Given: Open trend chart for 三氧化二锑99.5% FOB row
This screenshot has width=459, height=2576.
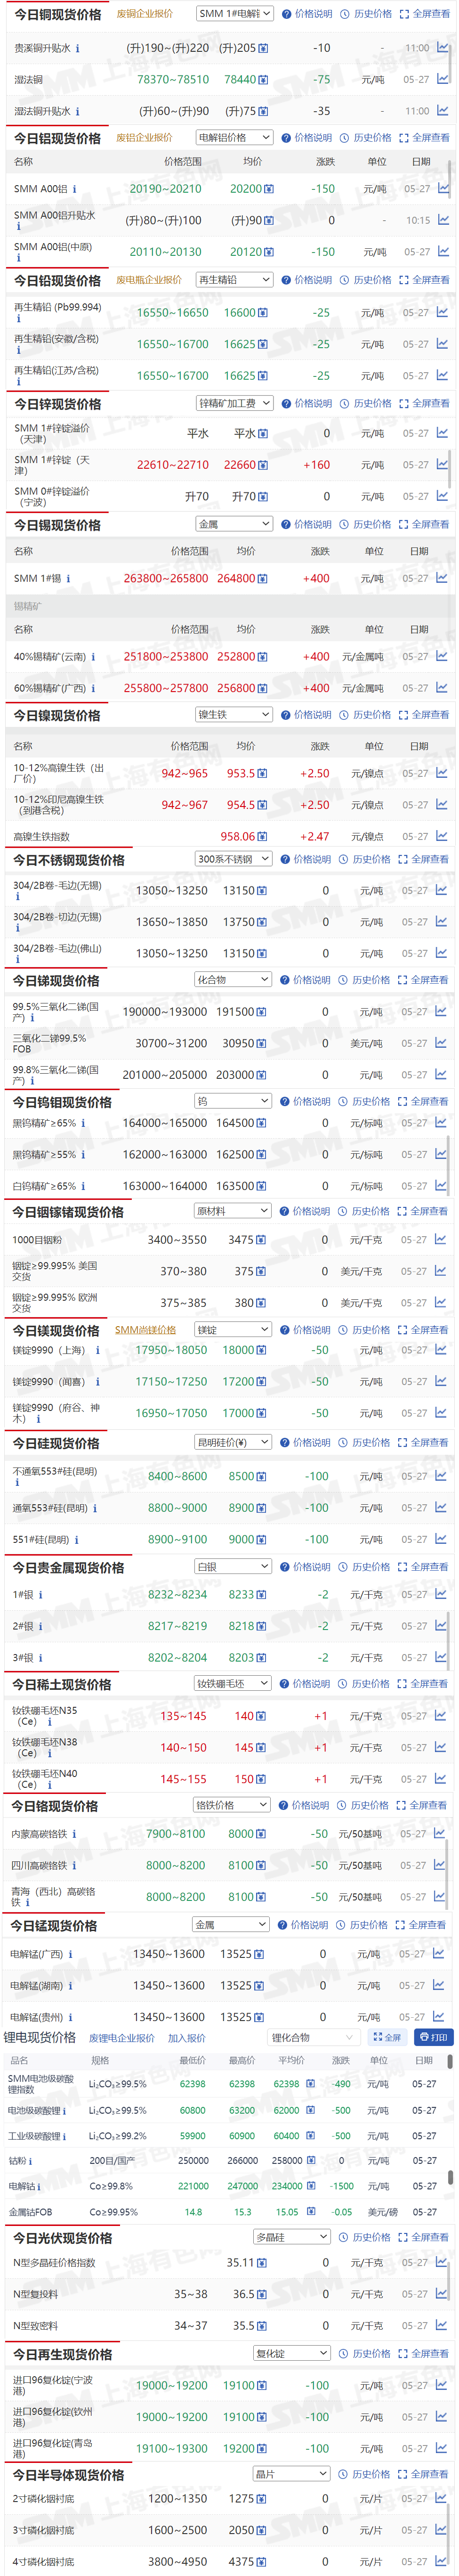Looking at the screenshot, I should point(441,1043).
